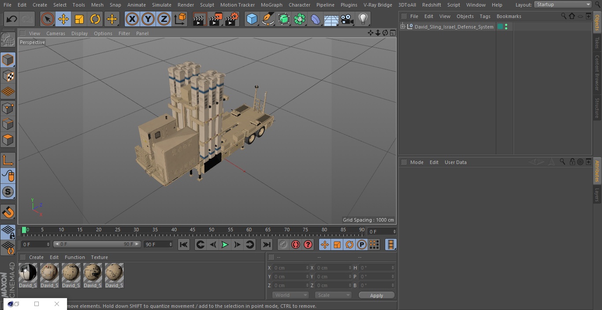This screenshot has height=310, width=602.
Task: Switch to Model mode
Action: (8, 60)
